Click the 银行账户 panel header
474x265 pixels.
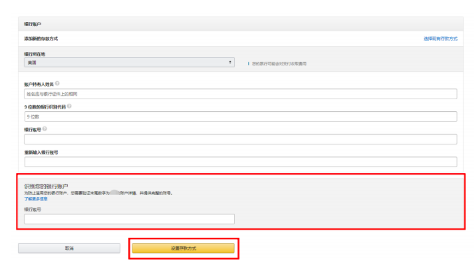click(33, 24)
